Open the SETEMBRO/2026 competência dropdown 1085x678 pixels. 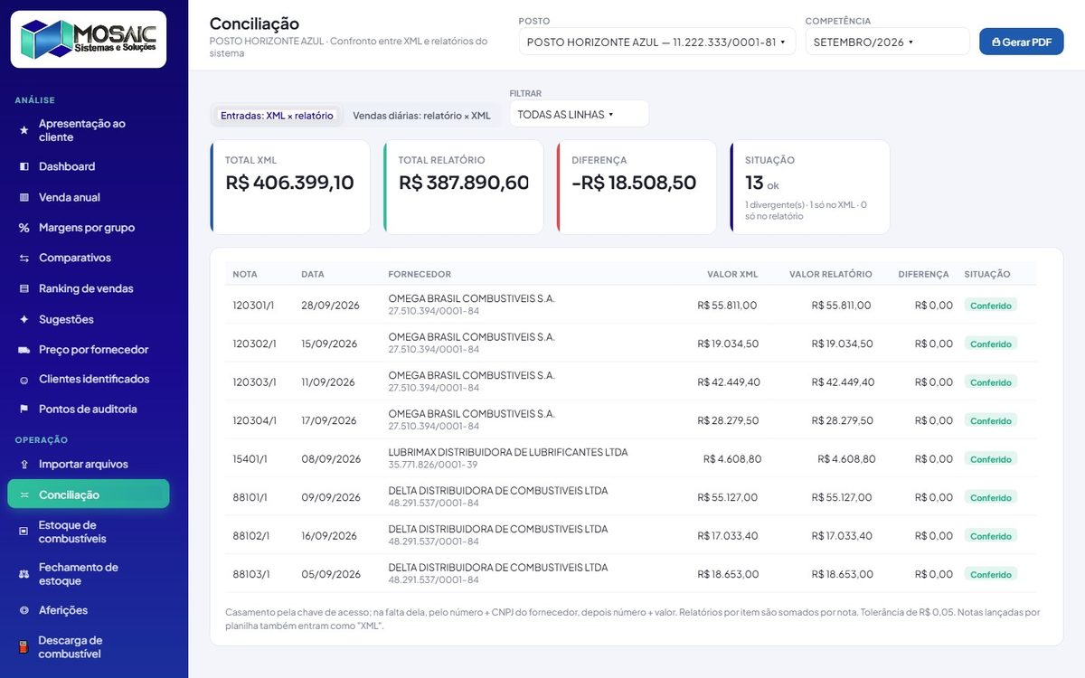click(x=887, y=42)
